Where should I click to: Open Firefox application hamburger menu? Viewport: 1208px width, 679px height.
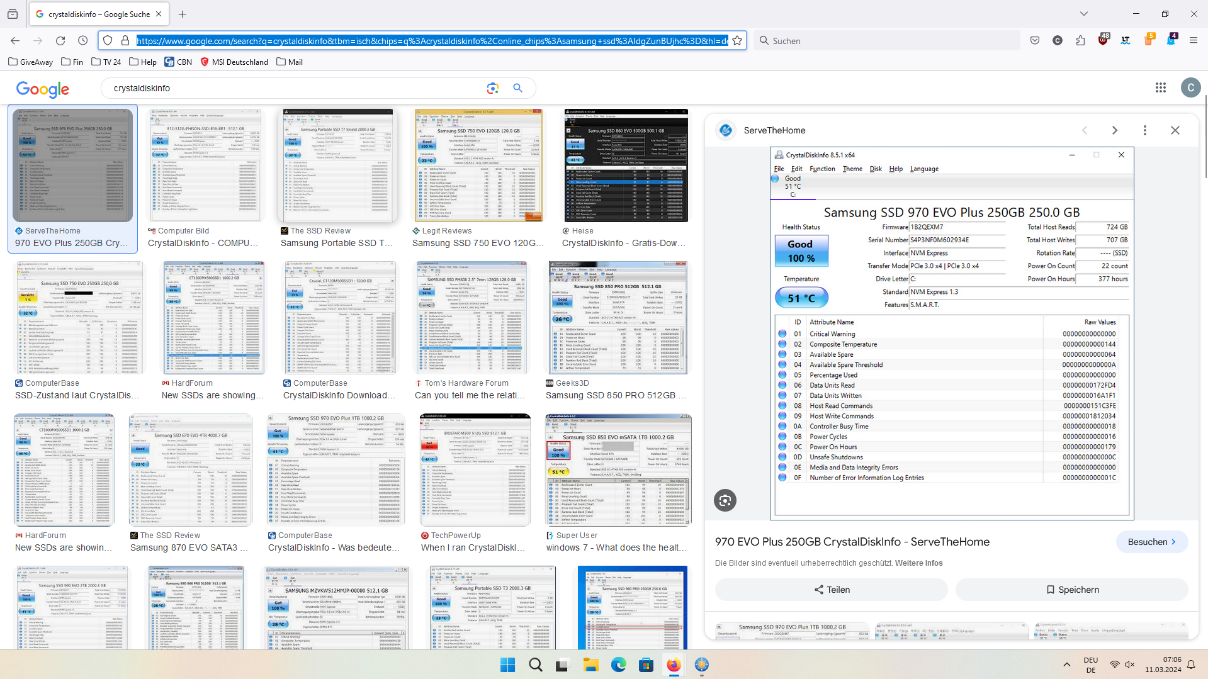tap(1194, 41)
